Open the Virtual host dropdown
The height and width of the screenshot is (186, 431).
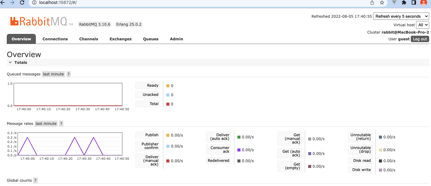[422, 25]
